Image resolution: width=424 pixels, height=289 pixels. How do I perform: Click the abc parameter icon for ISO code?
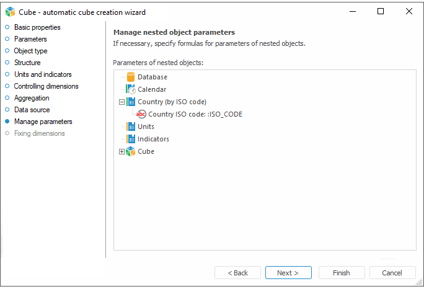point(141,114)
